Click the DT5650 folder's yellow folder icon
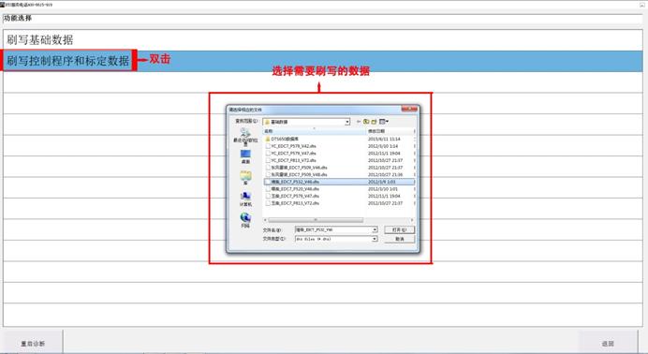648x354 pixels. (x=268, y=140)
